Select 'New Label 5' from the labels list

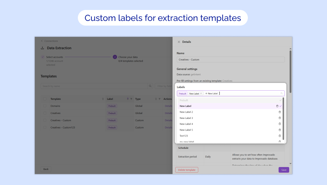click(186, 130)
